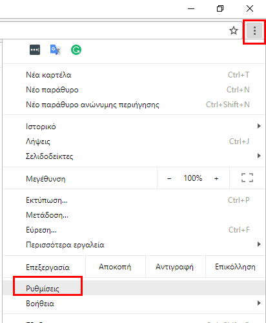Viewport: 266px width, 323px height.
Task: Click the three-dot Chrome menu button
Action: pyautogui.click(x=254, y=30)
